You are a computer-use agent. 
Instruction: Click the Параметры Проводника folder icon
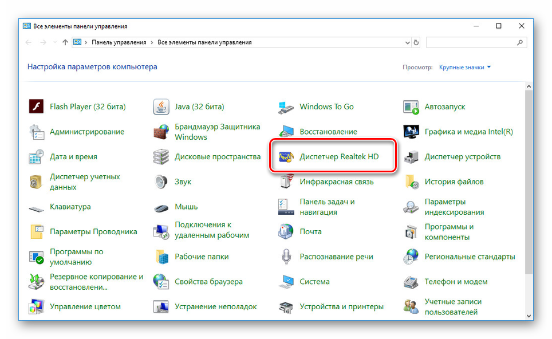point(36,232)
